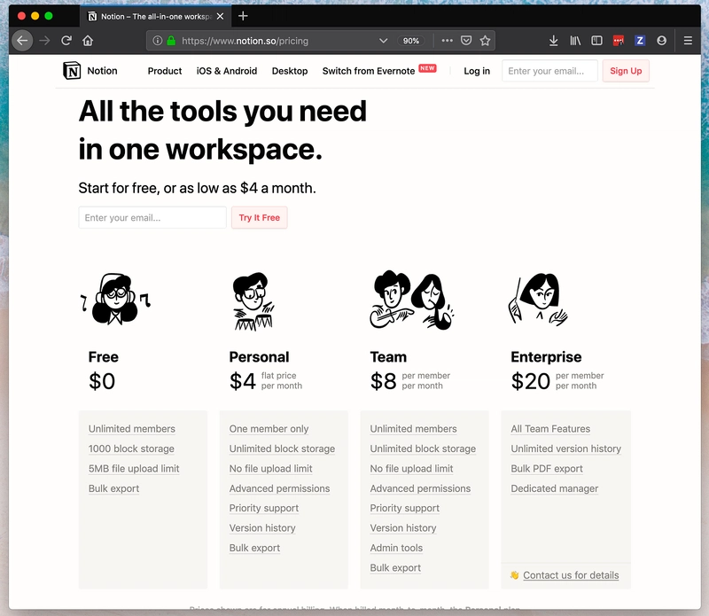Click 'Priority support' in Personal plan
This screenshot has height=616, width=709.
263,509
